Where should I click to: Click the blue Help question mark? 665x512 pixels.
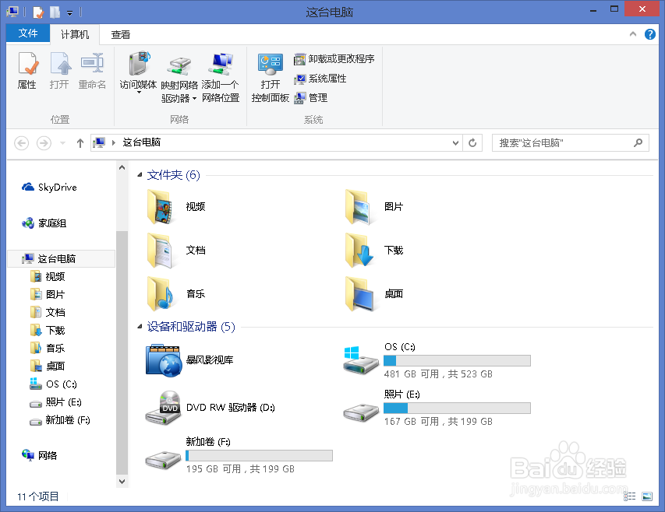tap(652, 34)
